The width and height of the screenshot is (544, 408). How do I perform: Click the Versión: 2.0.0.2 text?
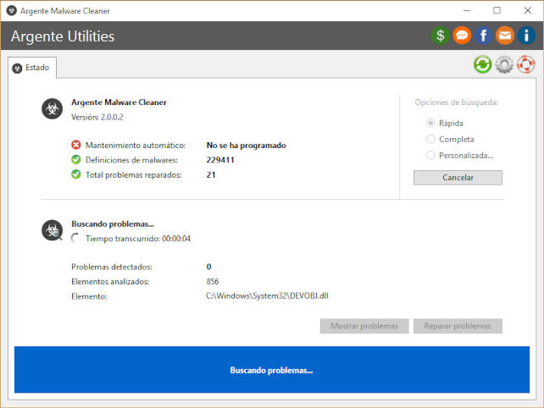point(97,117)
